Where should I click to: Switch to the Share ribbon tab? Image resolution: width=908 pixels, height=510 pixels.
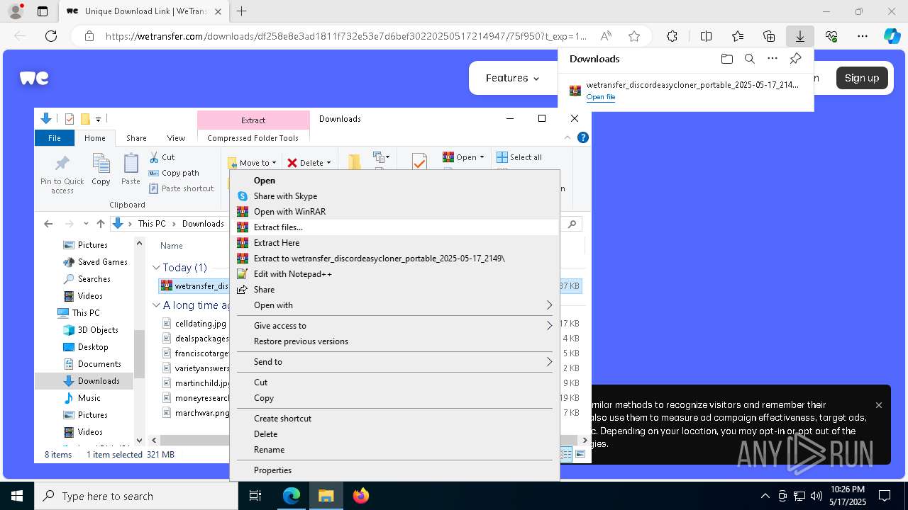pyautogui.click(x=136, y=138)
